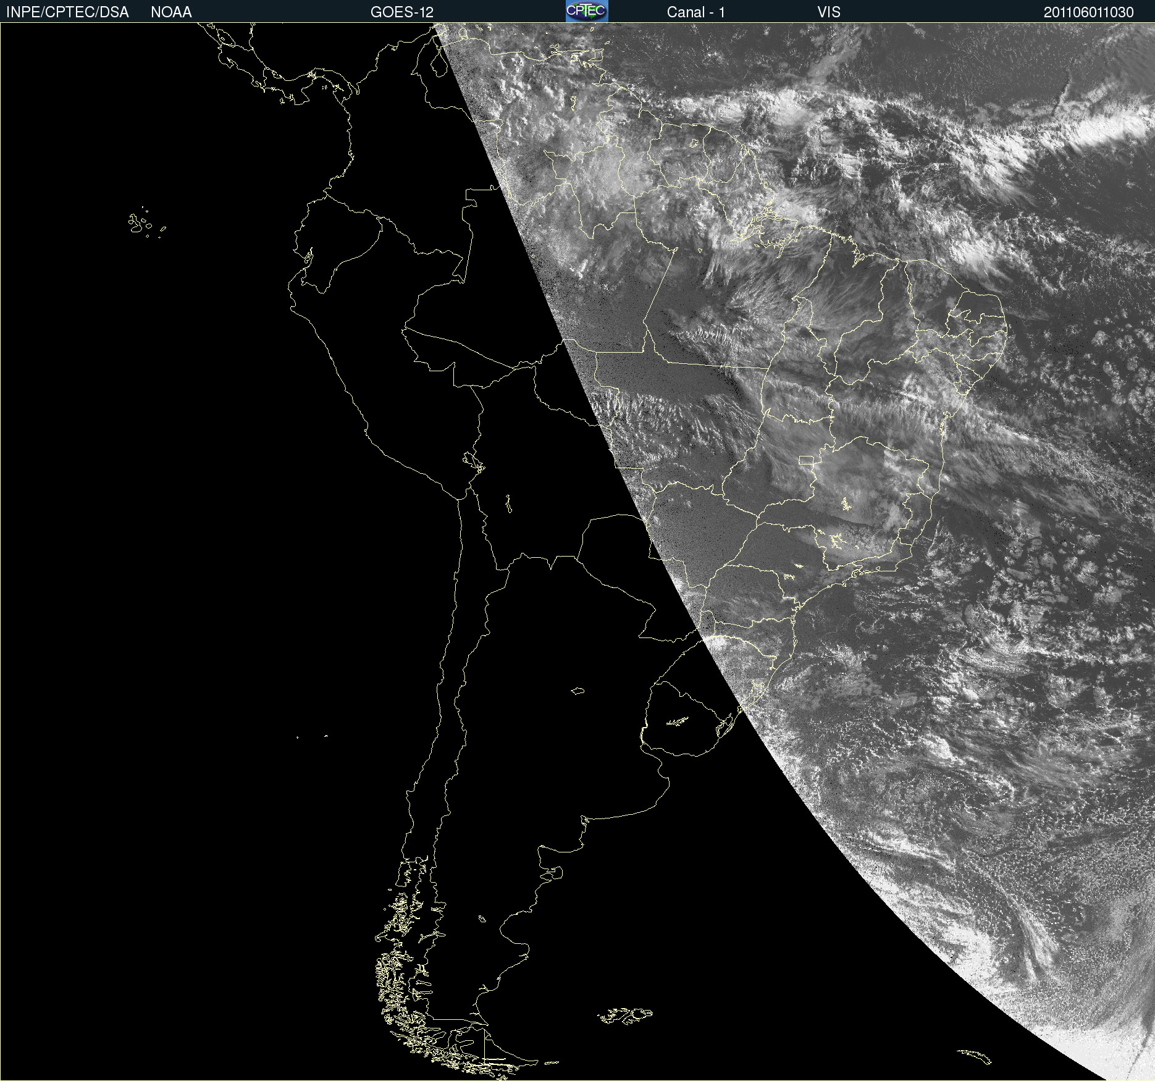Click the 201106011030 timestamp

point(1089,12)
